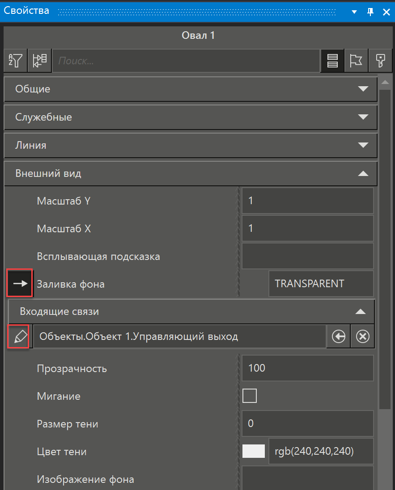Image resolution: width=395 pixels, height=490 pixels.
Task: Click the Прозрачность value field
Action: click(307, 369)
